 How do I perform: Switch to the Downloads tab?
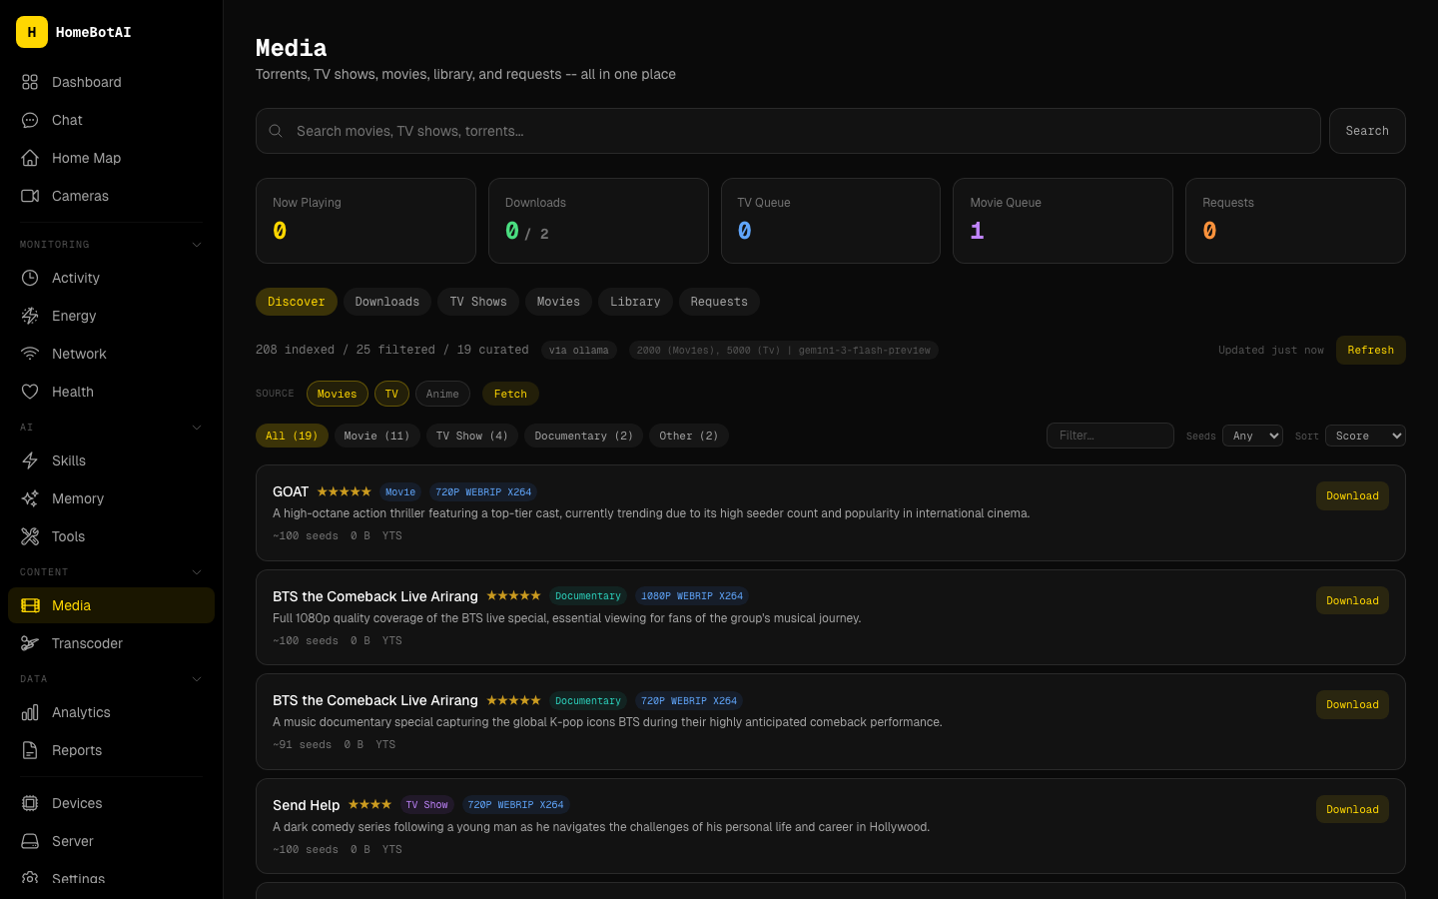(387, 302)
